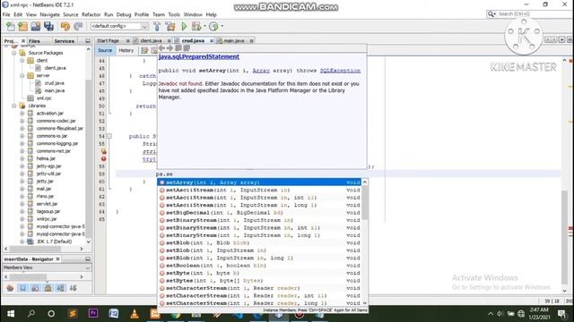
Task: Click the Javadoc popup back arrow
Action: click(x=161, y=48)
